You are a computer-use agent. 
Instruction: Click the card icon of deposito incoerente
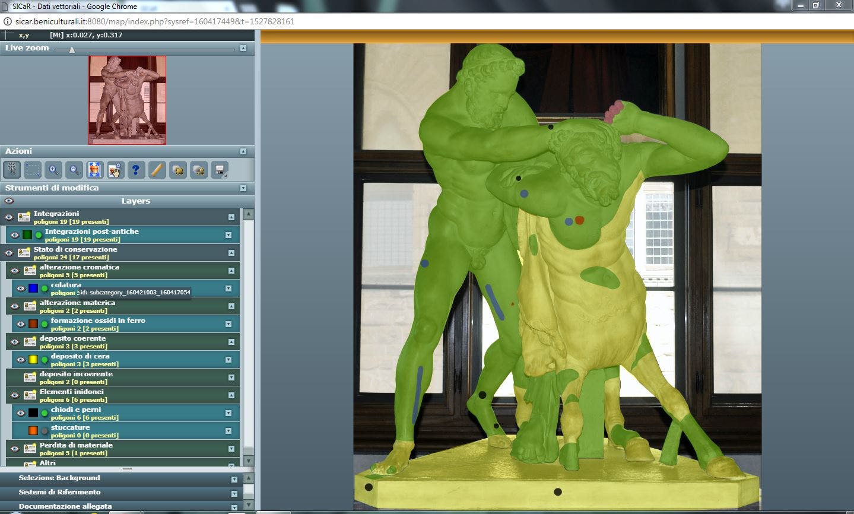coord(30,377)
